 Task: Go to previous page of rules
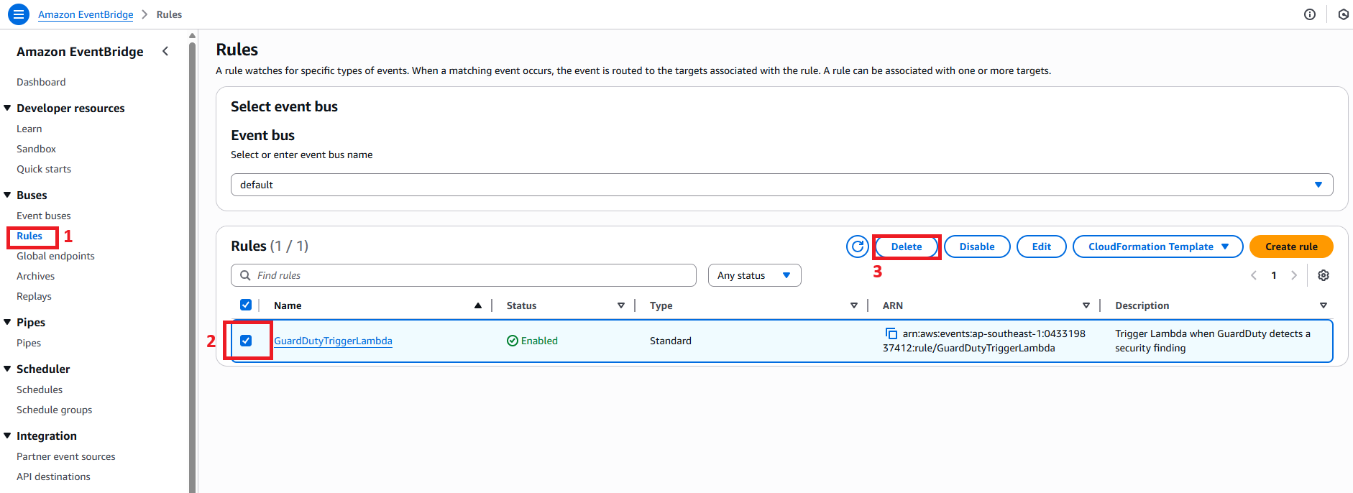(x=1254, y=275)
